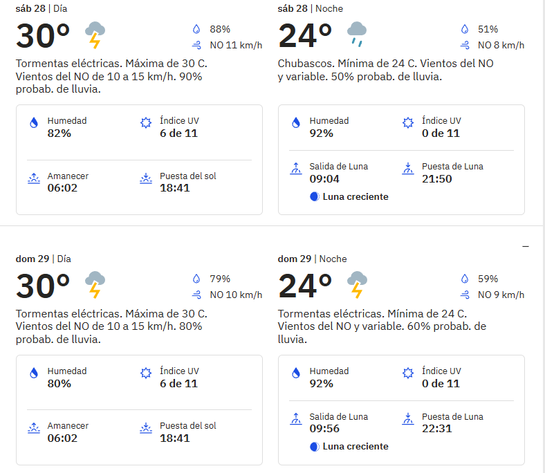Click the showers cloud icon for sáb 28 Noche
The image size is (545, 473).
click(x=357, y=34)
